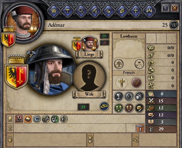Click the arrow and dagger plot icon
182x148 pixels.
point(139,108)
